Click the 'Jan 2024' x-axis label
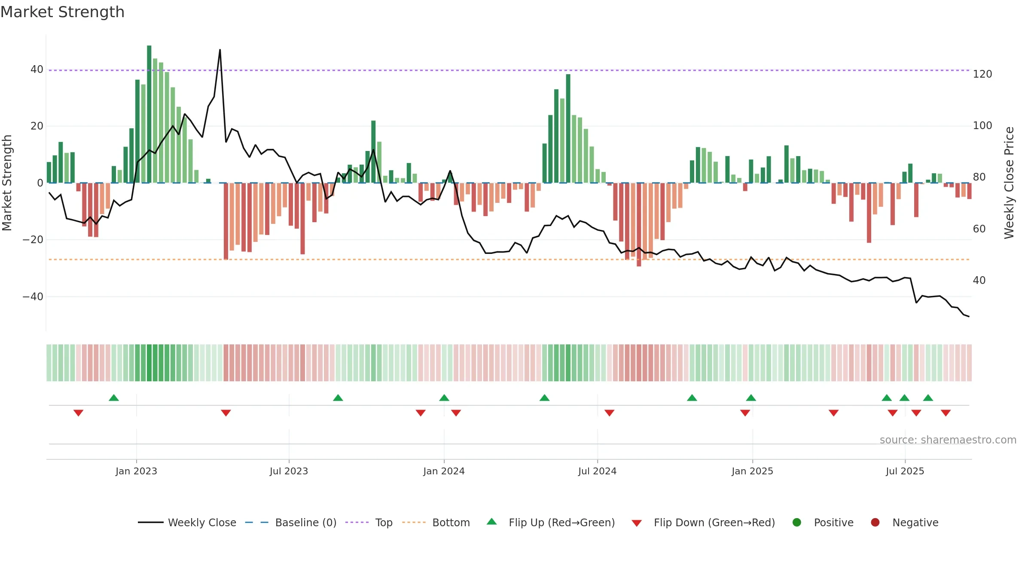 [x=444, y=471]
